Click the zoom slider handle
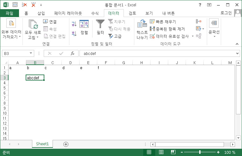 pos(200,152)
